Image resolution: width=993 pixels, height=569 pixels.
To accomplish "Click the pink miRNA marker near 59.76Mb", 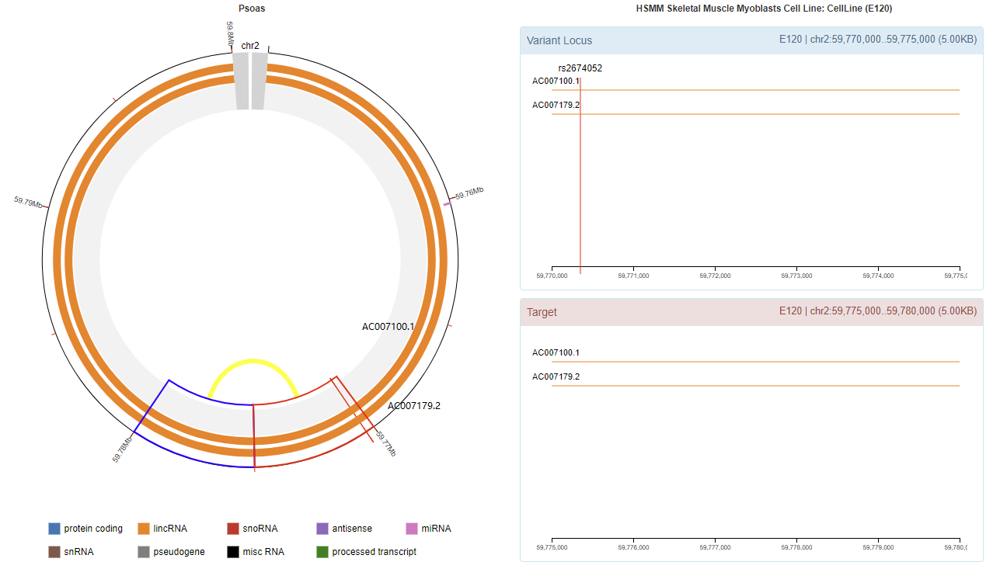I will pos(447,203).
